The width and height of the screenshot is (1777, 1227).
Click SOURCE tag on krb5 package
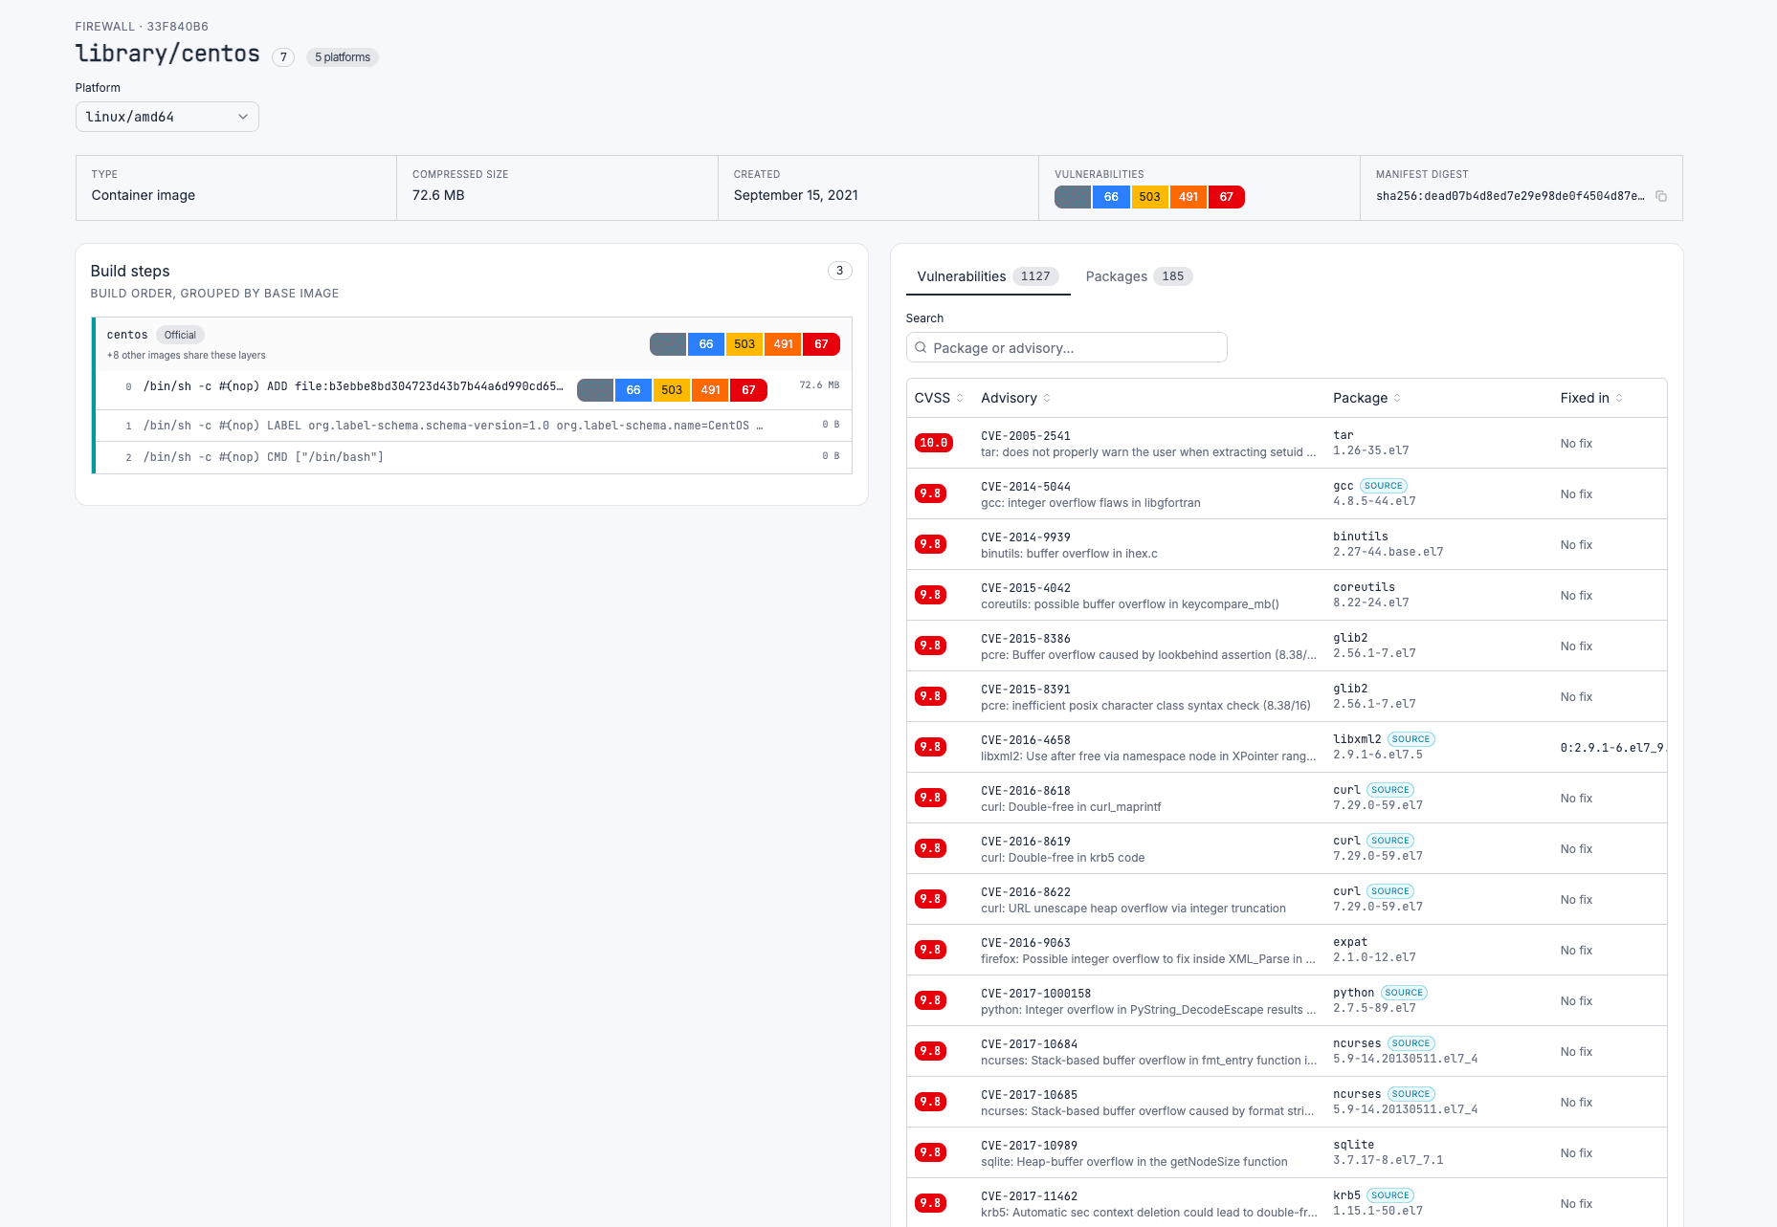click(1390, 1195)
